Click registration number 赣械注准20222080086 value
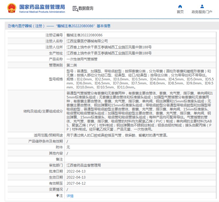 point(84,35)
